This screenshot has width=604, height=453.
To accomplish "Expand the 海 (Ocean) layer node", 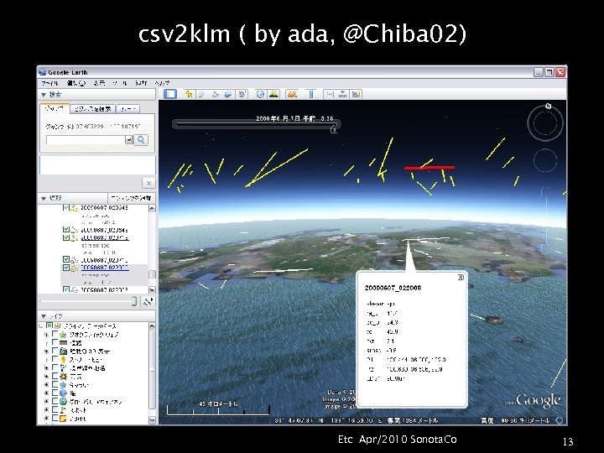I will [47, 393].
